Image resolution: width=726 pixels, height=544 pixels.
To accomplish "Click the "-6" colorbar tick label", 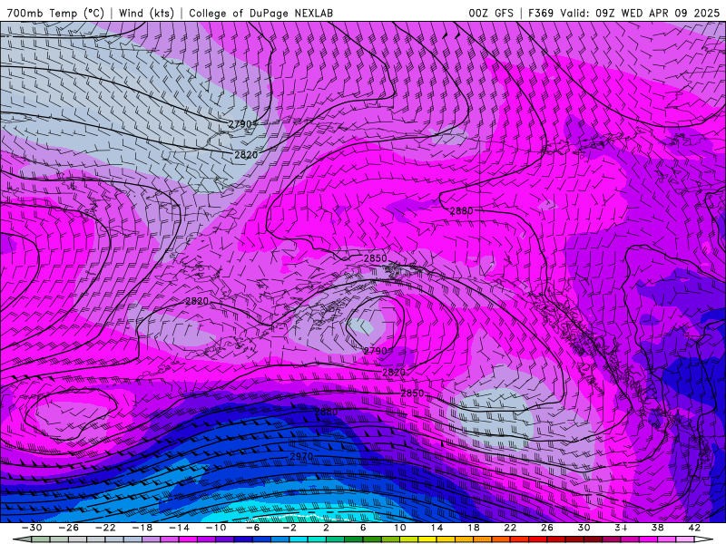I will pos(253,528).
